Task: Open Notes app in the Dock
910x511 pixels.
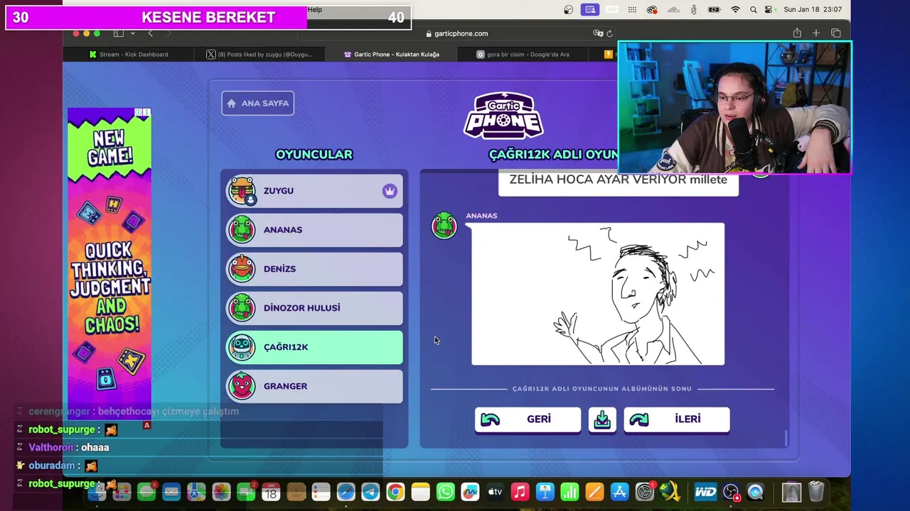Action: pos(420,492)
